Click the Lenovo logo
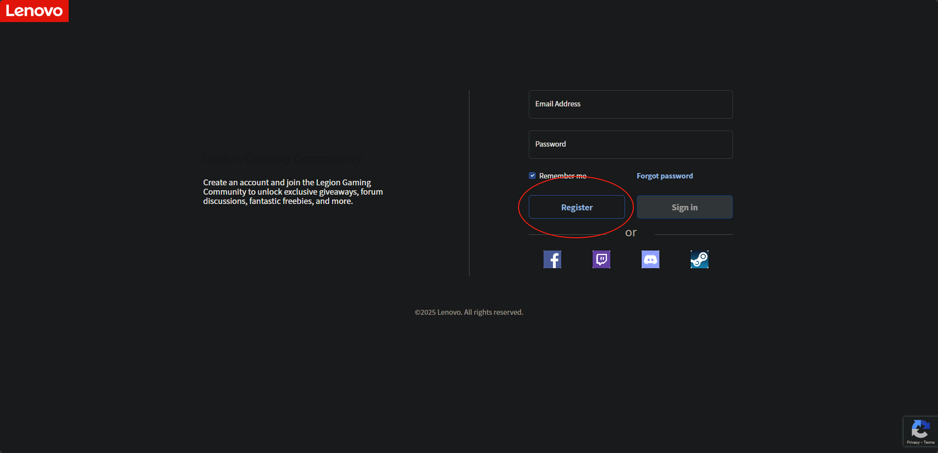 34,11
